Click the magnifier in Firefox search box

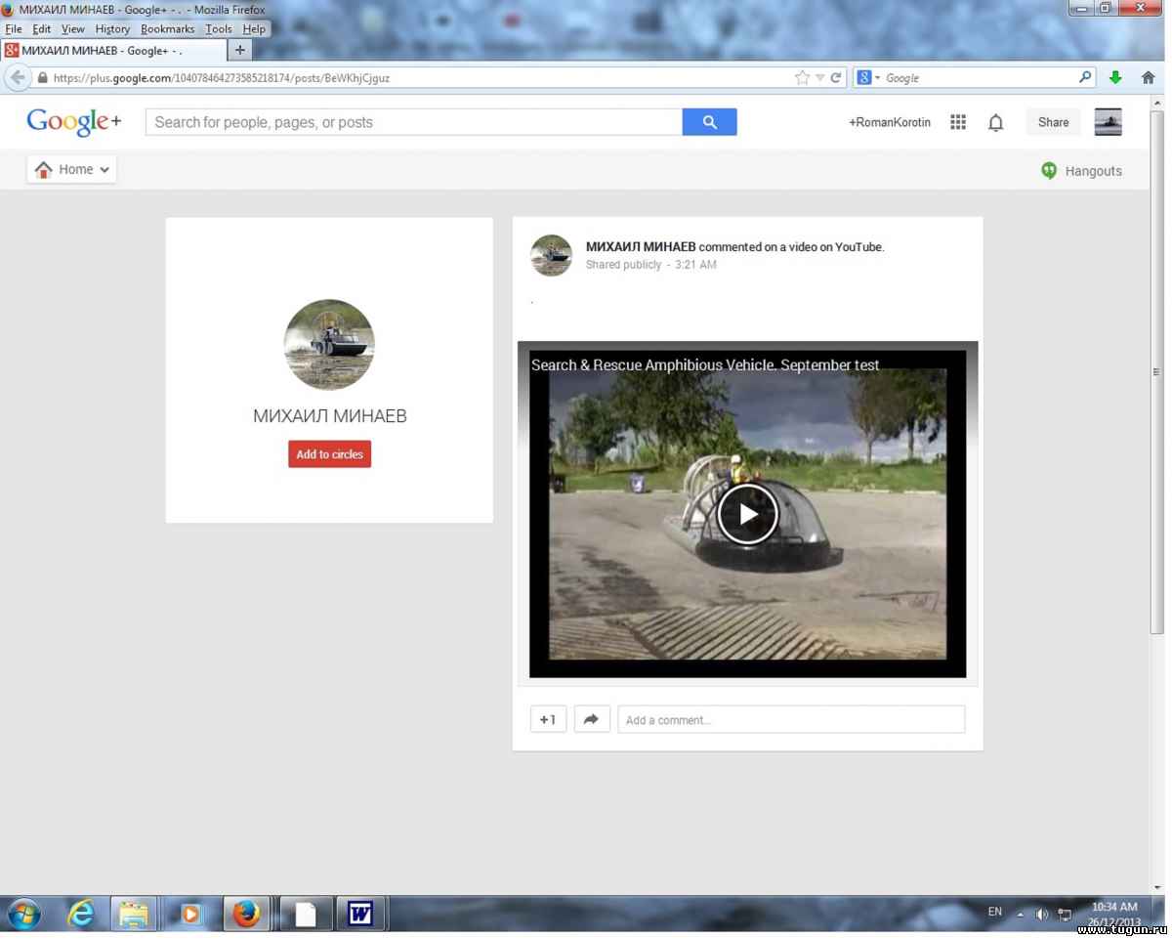tap(1085, 77)
